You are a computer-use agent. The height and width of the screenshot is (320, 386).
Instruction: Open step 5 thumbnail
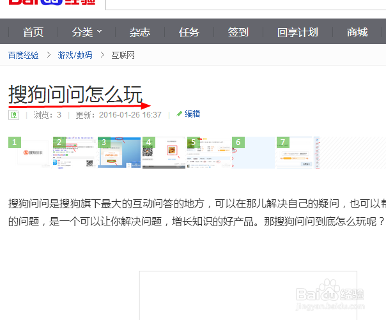[x=209, y=153]
